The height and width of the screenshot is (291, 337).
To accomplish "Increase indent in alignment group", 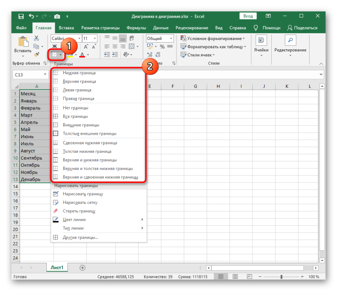I will pyautogui.click(x=115, y=55).
